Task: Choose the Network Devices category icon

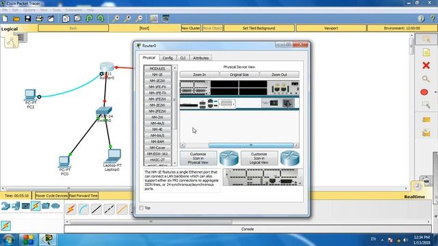Action: pos(5,206)
